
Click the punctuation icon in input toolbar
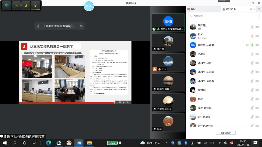[x=16, y=5]
